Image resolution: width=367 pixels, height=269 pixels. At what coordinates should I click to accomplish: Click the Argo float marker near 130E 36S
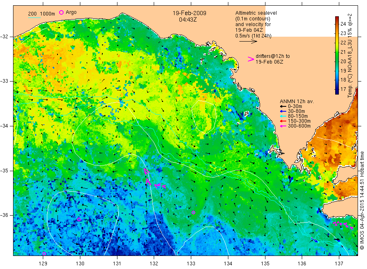[79, 219]
